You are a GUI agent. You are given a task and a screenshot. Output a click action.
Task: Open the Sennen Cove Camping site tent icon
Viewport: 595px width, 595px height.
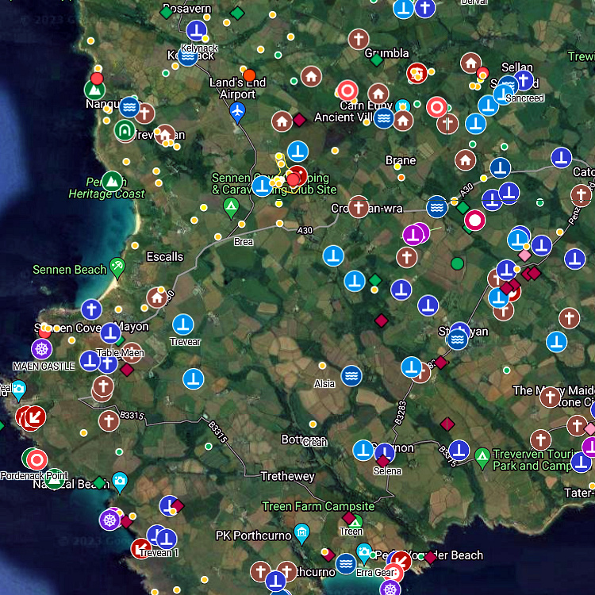pyautogui.click(x=231, y=209)
